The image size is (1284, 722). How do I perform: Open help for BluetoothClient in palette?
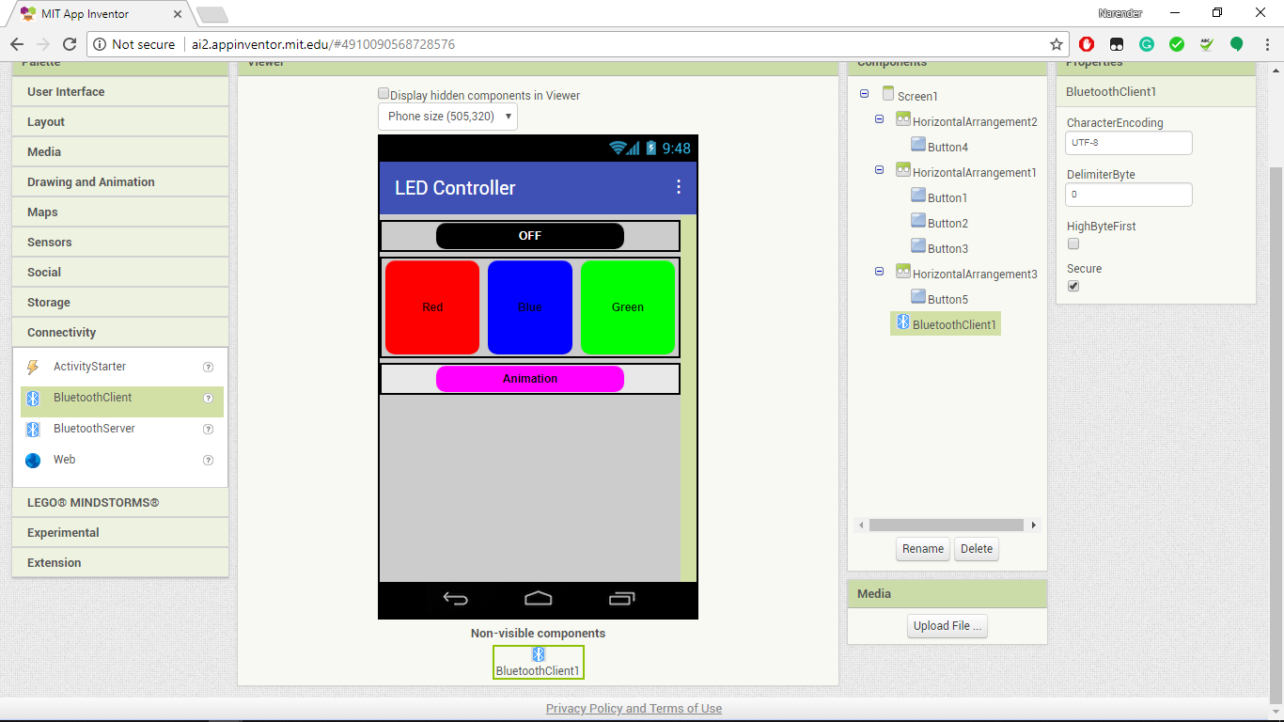pyautogui.click(x=209, y=399)
